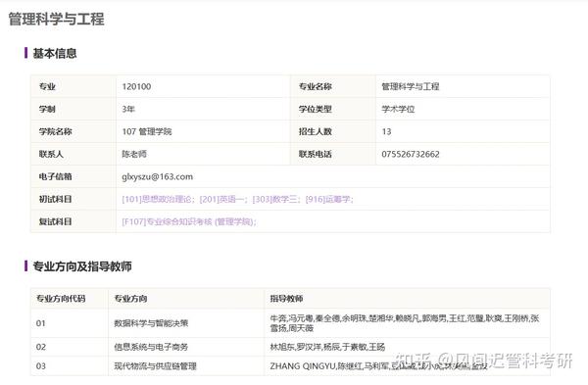Click the direction 现代物流与供应链管理
Viewport: 588px width, 385px height.
[x=155, y=365]
